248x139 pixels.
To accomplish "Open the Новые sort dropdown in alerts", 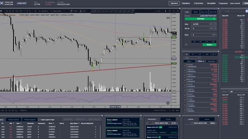I will point(214,123).
